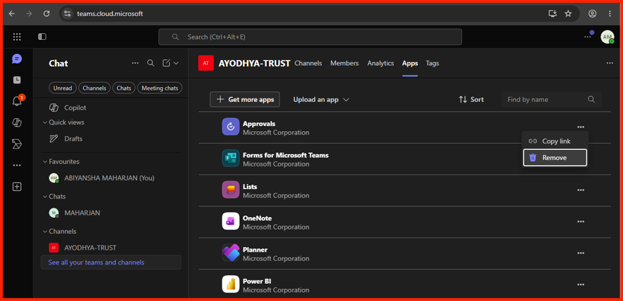The width and height of the screenshot is (623, 301).
Task: Click the Power BI app icon
Action: (x=230, y=284)
